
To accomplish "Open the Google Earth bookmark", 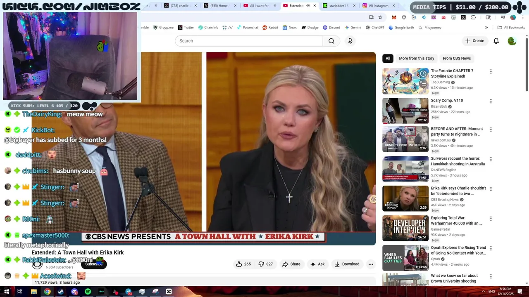I will (x=401, y=28).
